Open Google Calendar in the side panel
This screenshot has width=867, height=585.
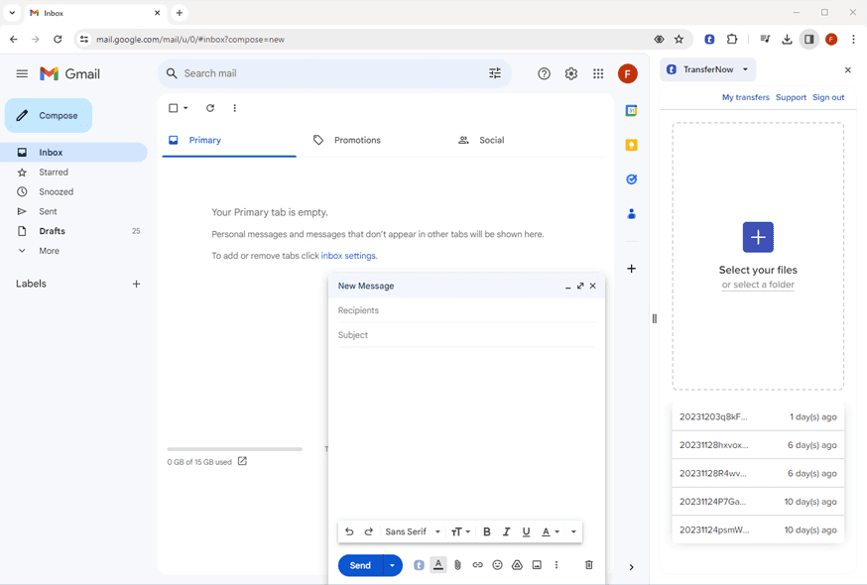[631, 110]
